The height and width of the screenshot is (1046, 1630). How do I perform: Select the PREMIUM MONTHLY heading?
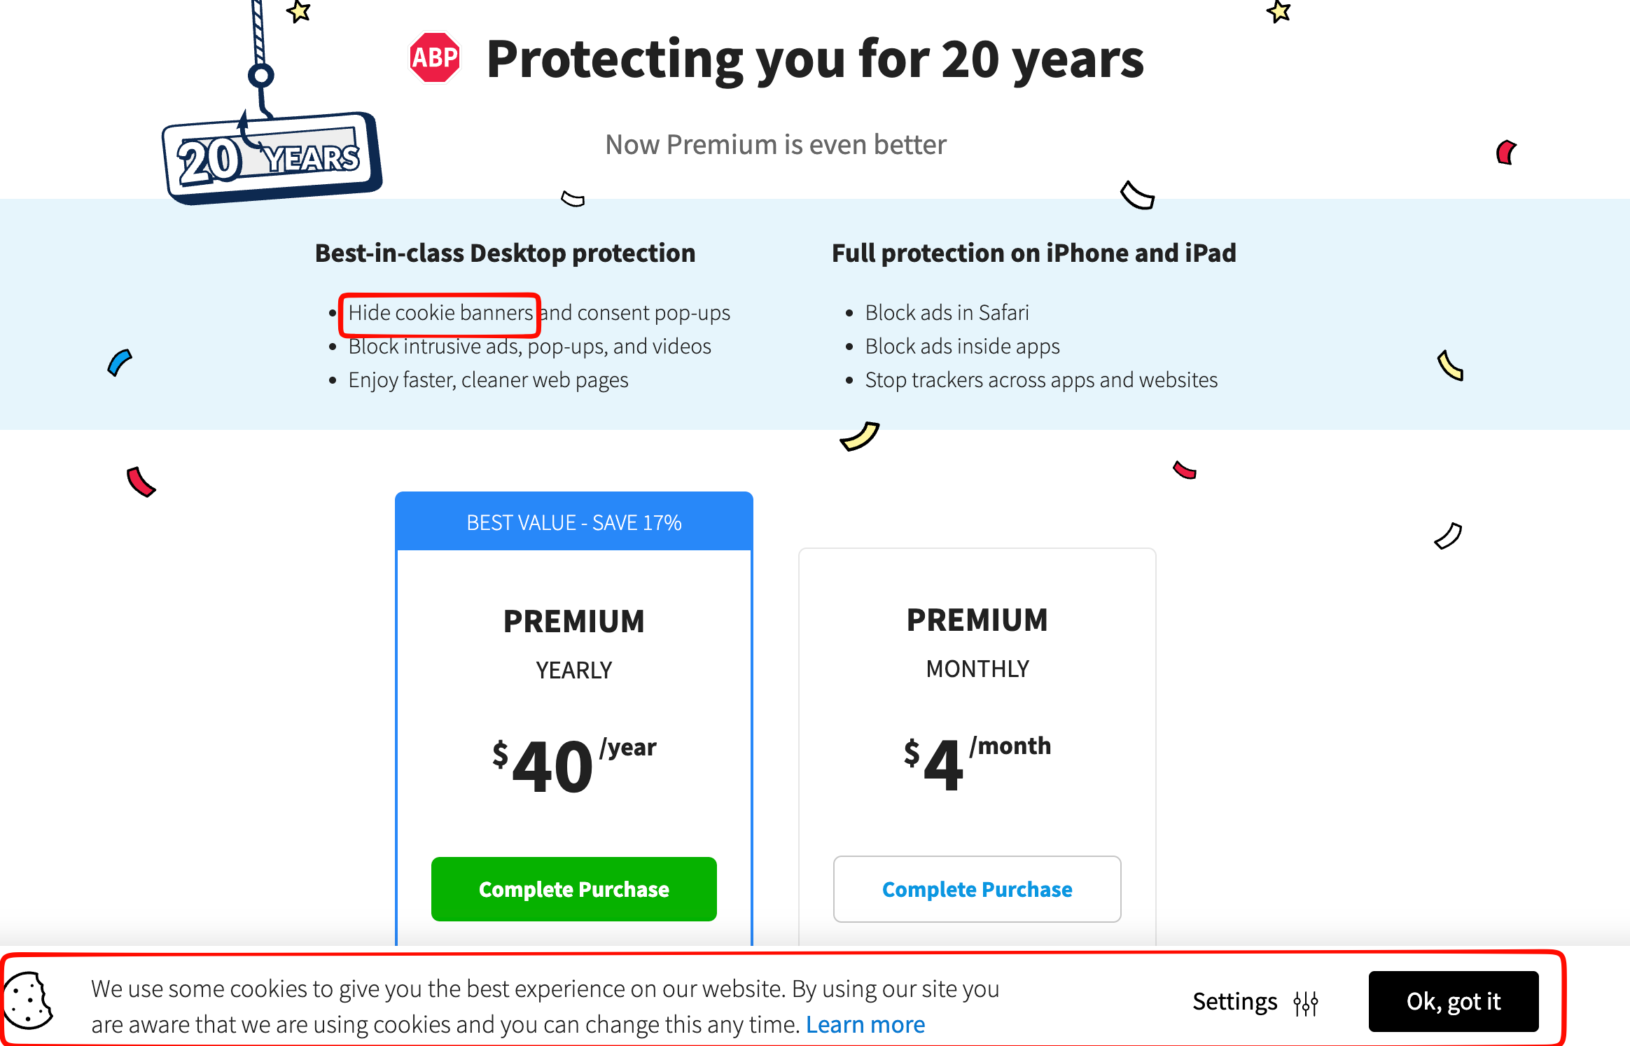click(x=977, y=619)
